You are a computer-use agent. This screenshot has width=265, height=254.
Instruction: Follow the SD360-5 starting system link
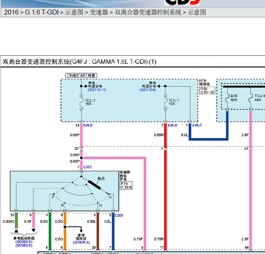(24, 242)
